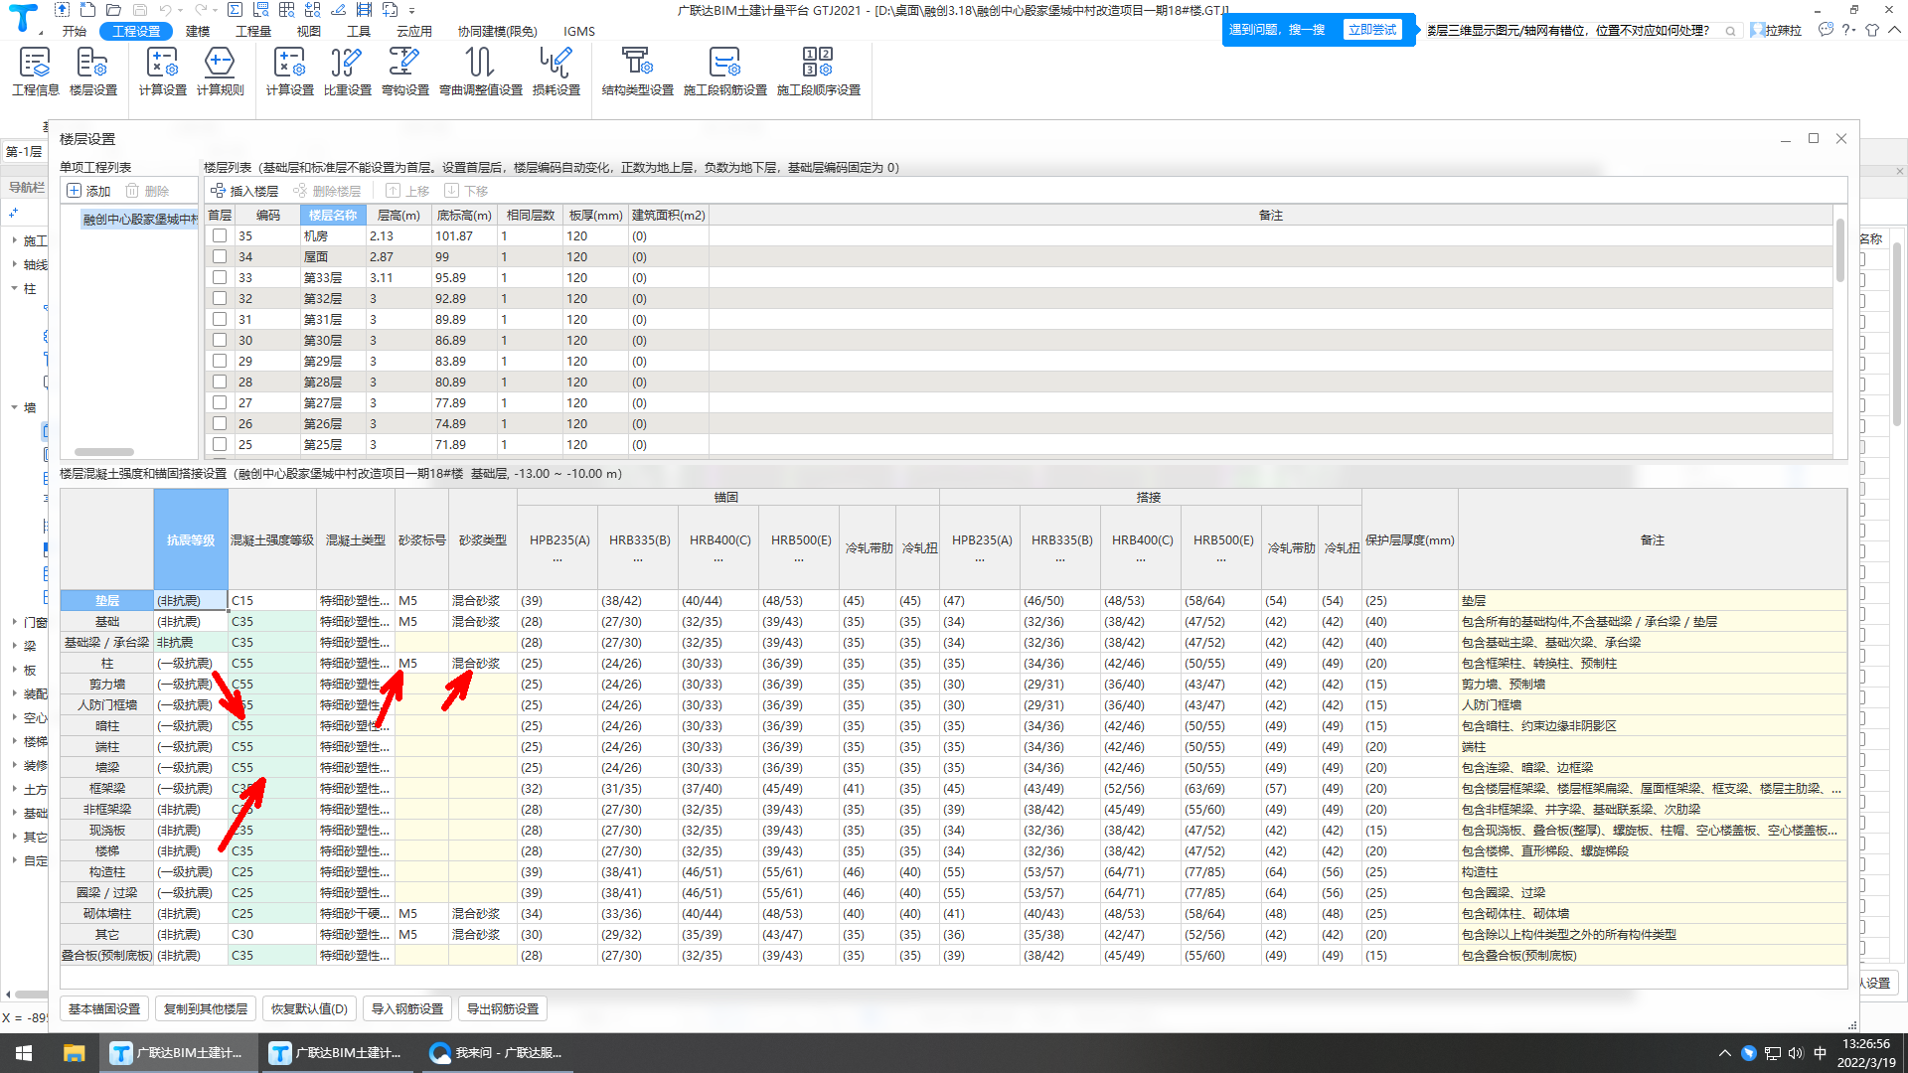Open 工程信息 project info tool
1908x1073 pixels.
(x=35, y=72)
